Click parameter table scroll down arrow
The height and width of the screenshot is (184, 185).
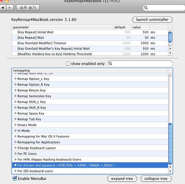coord(170,53)
